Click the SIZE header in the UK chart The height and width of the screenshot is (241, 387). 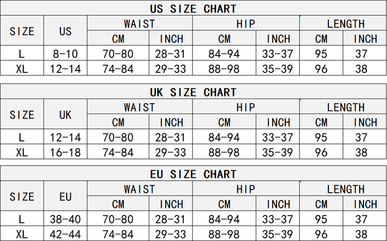pyautogui.click(x=22, y=115)
